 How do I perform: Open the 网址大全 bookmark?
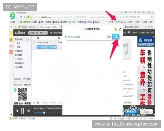click(x=27, y=22)
